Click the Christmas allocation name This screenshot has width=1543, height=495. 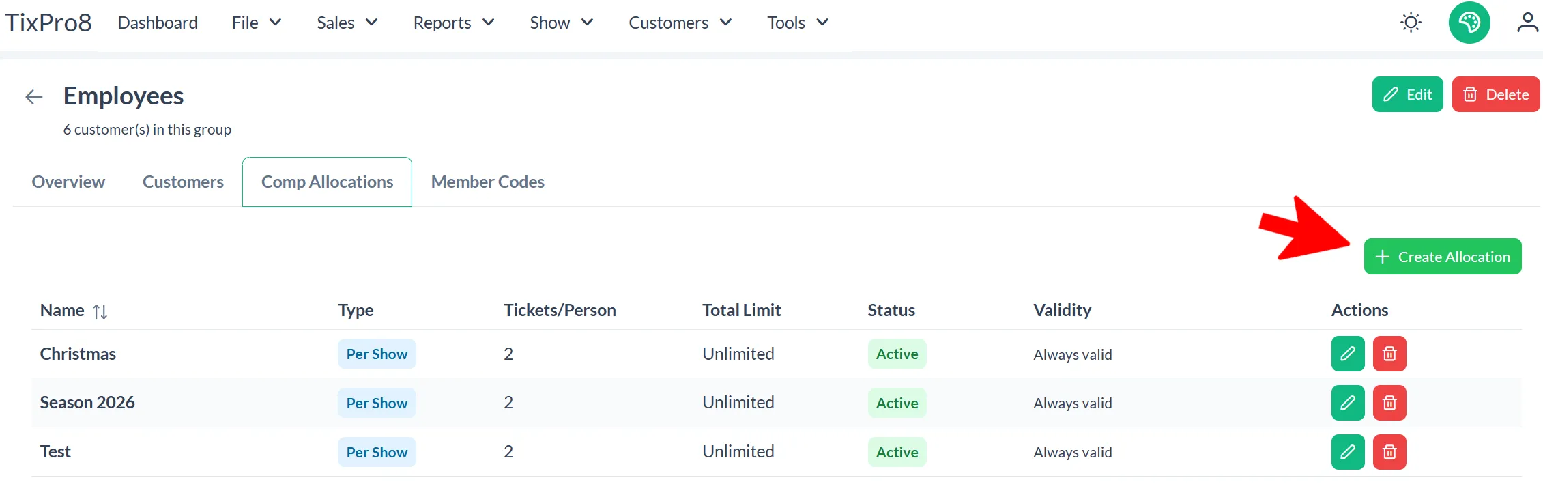pyautogui.click(x=78, y=354)
